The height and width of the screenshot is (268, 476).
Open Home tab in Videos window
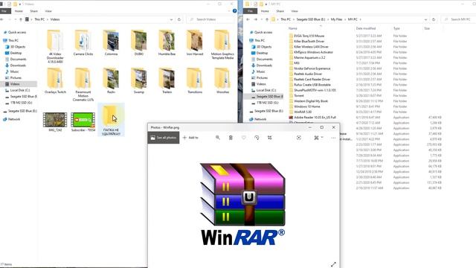tap(19, 11)
